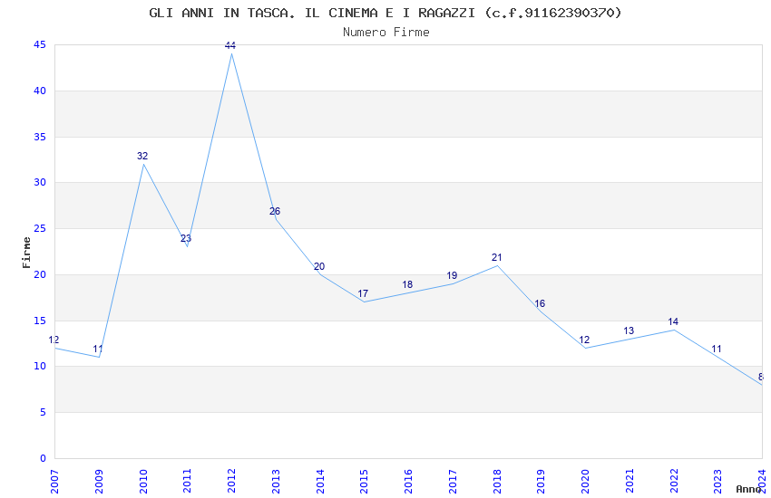The image size is (771, 498).
Task: Click the year label 2022 on the Anno axis
Action: [674, 482]
